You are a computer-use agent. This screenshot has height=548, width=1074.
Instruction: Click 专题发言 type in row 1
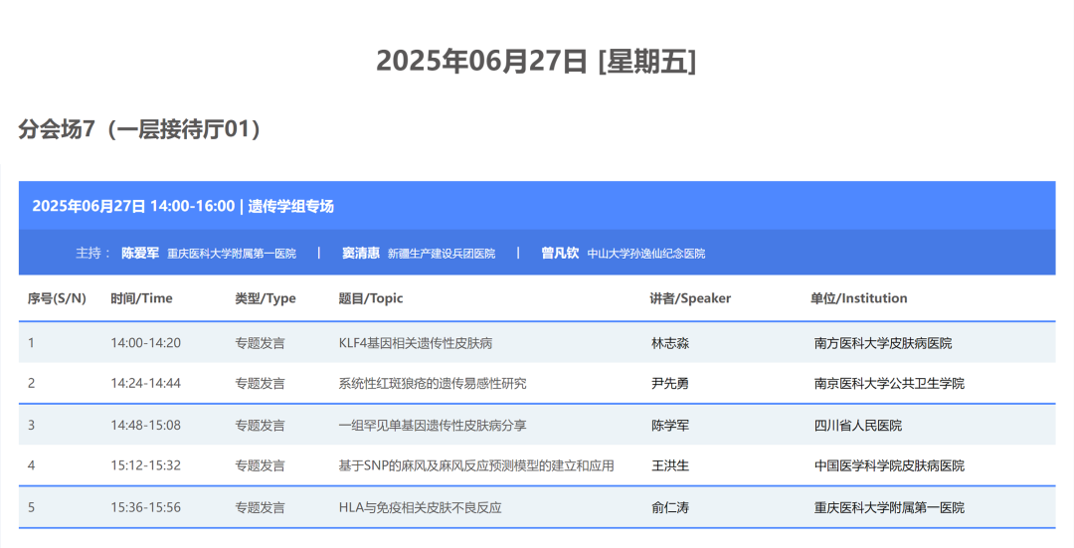click(261, 343)
